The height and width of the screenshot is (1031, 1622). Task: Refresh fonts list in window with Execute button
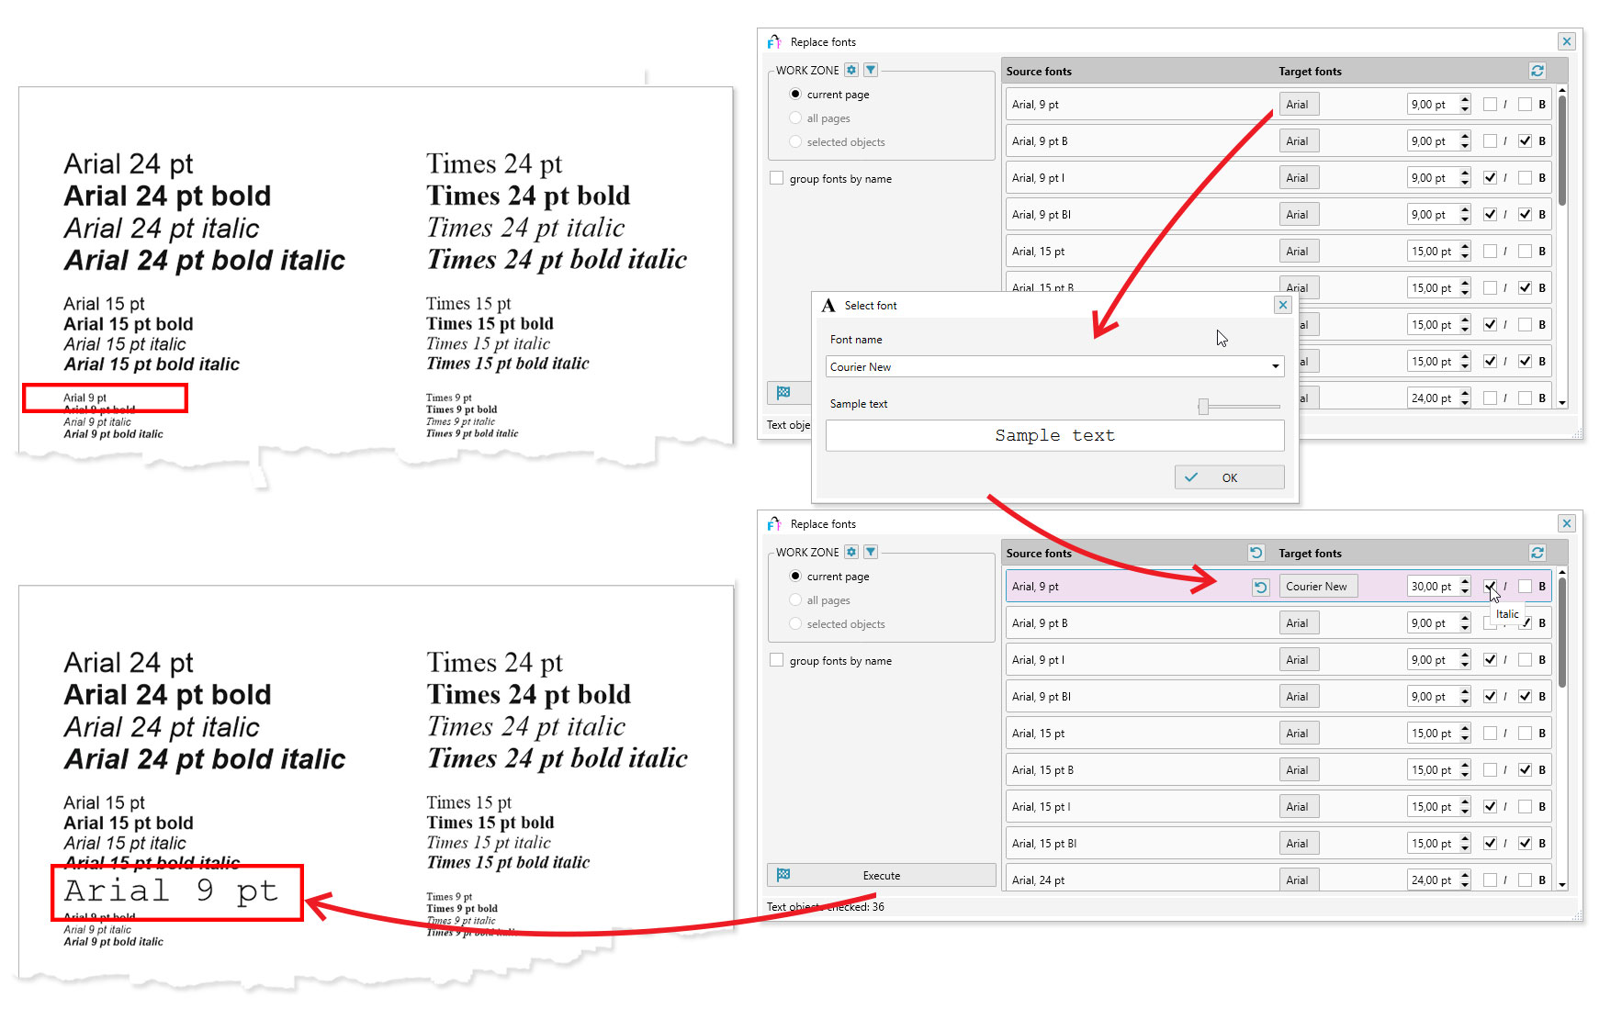(x=1538, y=553)
